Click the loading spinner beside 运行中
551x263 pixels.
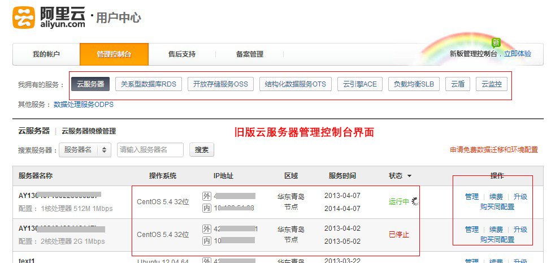[x=415, y=201]
